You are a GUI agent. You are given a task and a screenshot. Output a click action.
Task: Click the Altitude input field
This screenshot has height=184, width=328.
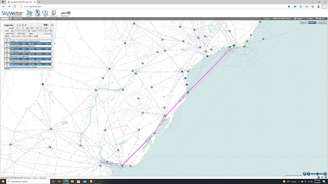click(41, 28)
